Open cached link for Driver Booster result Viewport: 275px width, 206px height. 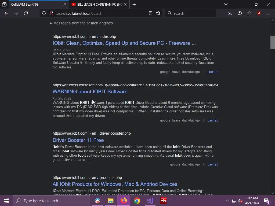pos(213,164)
